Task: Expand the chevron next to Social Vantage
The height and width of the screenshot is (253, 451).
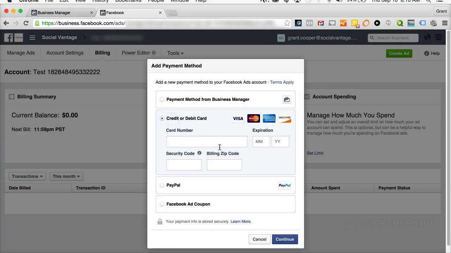Action: coord(85,37)
